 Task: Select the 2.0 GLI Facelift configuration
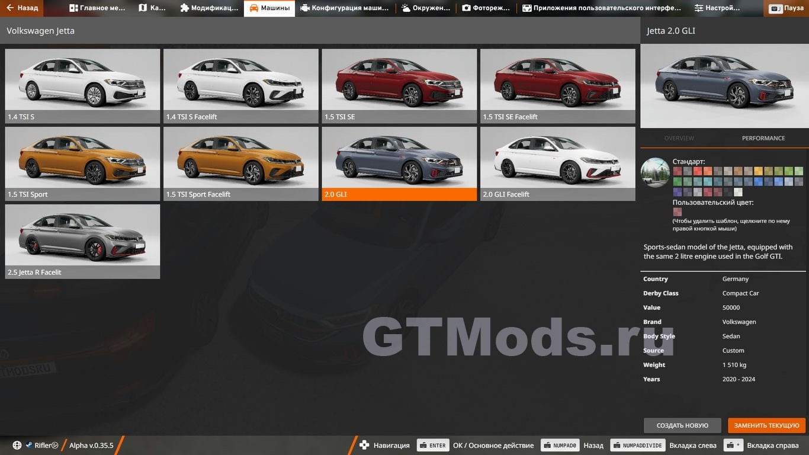pos(558,164)
